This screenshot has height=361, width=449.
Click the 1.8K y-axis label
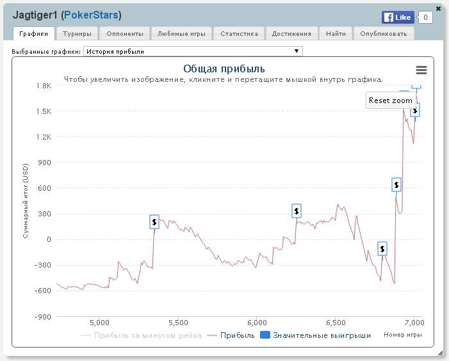(x=44, y=86)
